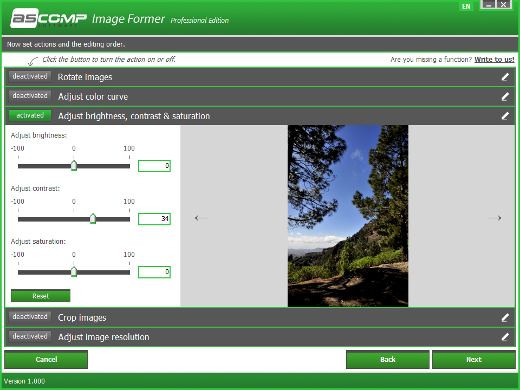
Task: Activate the Adjust image resolution action
Action: 30,336
